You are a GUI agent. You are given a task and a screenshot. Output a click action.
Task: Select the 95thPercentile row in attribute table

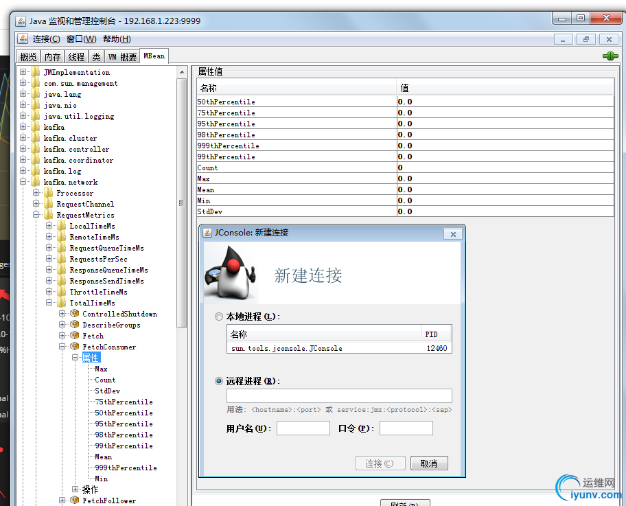[405, 124]
